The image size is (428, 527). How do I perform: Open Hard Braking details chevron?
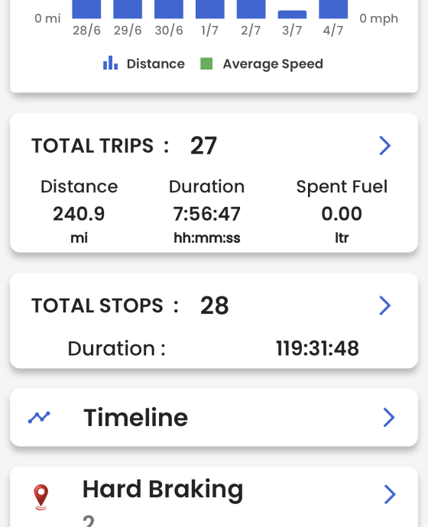[389, 494]
